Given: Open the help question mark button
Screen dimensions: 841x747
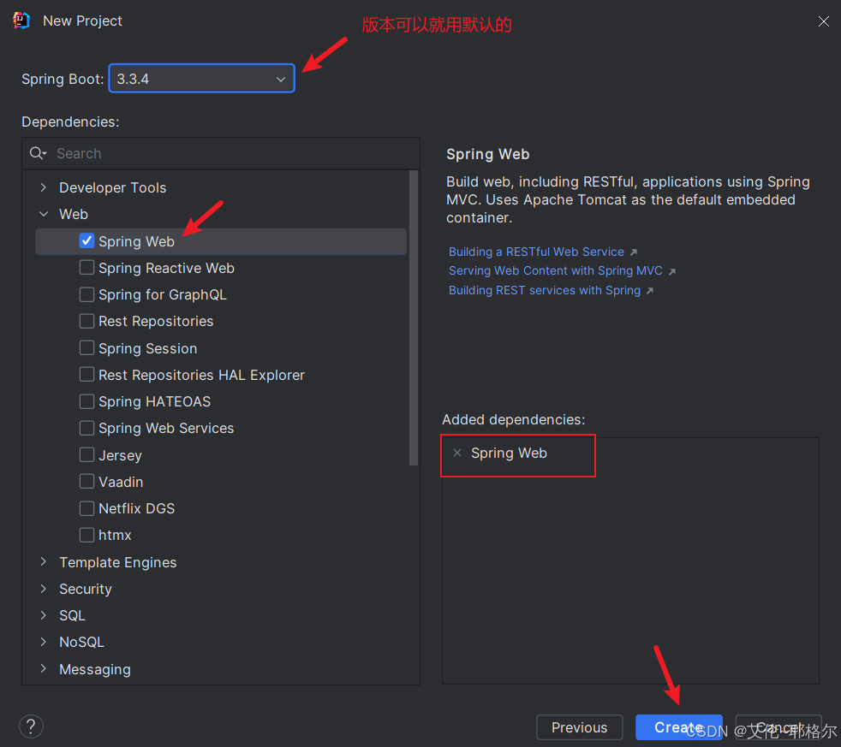Looking at the screenshot, I should (31, 726).
